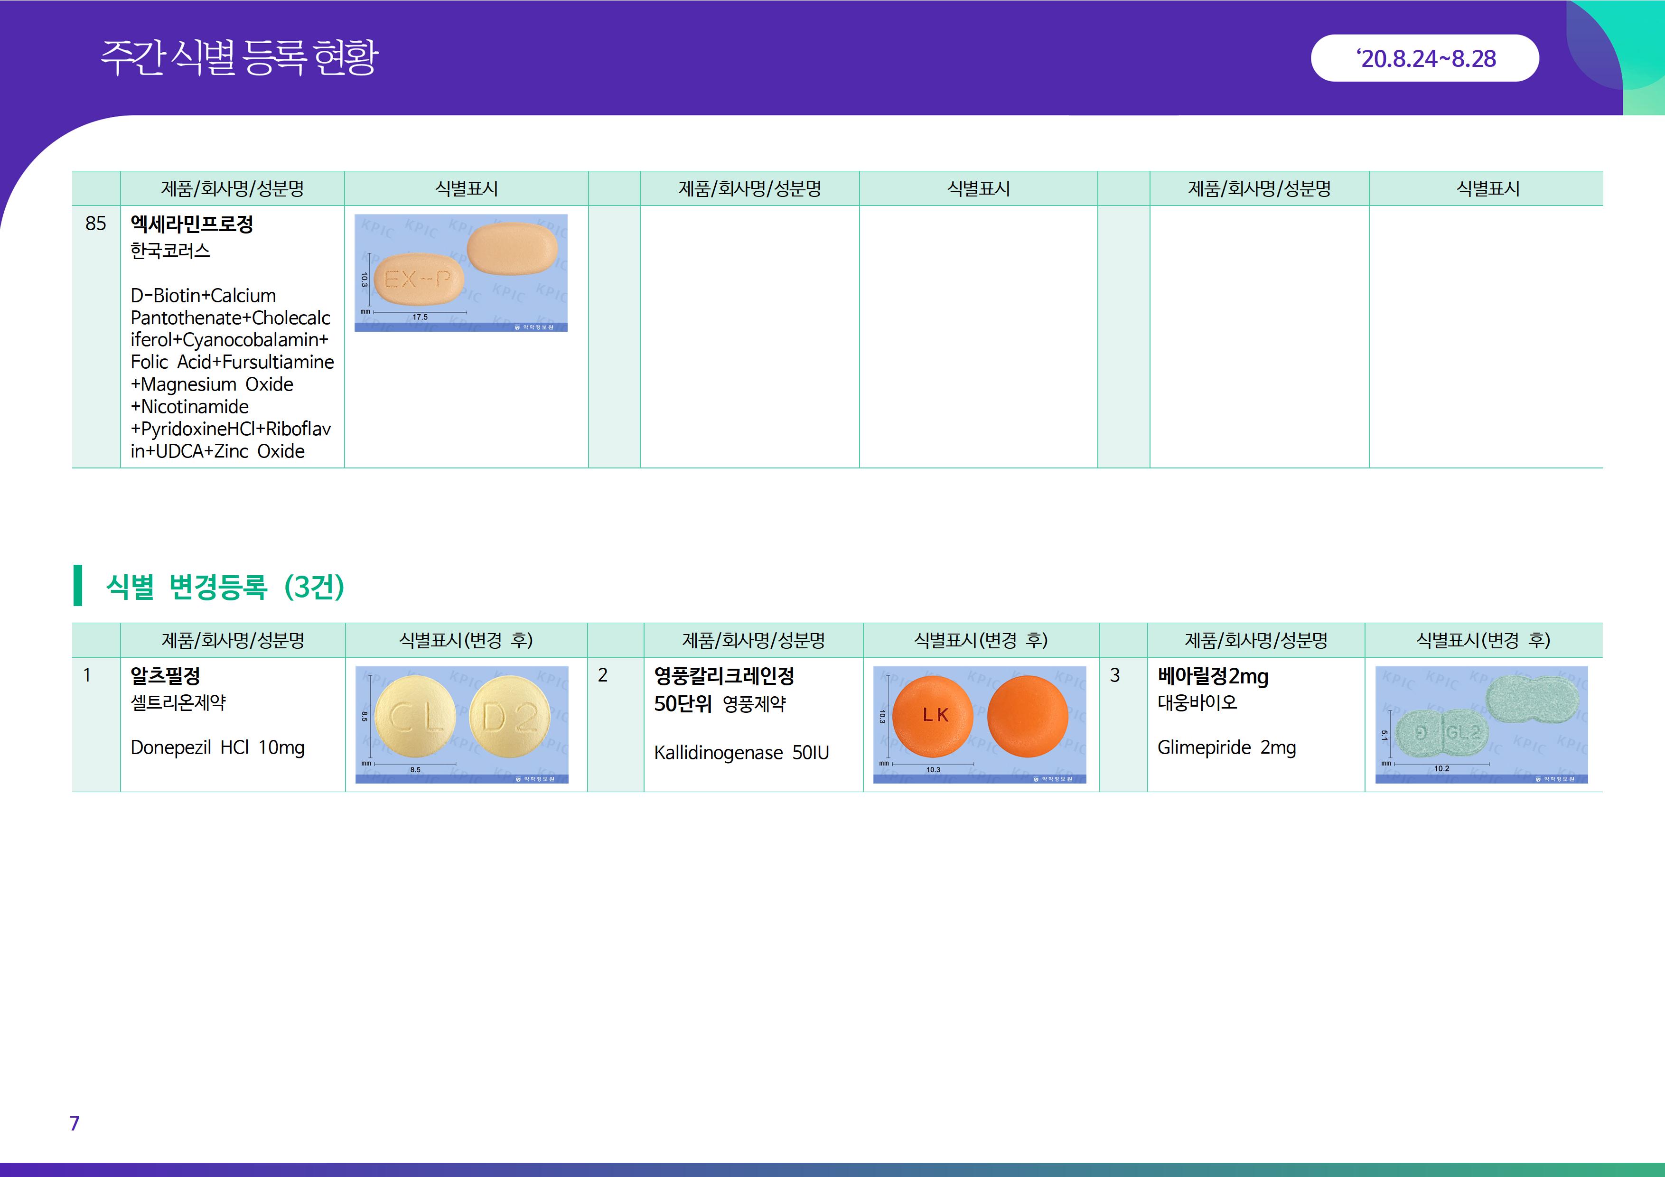Click row number 85 cell
The width and height of the screenshot is (1665, 1177).
coord(96,224)
